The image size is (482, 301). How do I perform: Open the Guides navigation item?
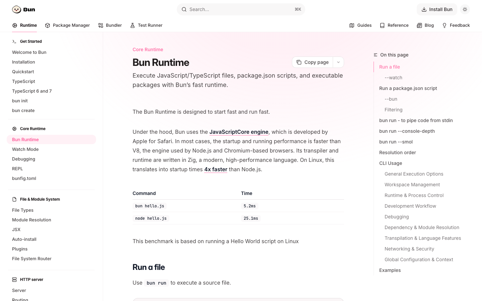[360, 25]
